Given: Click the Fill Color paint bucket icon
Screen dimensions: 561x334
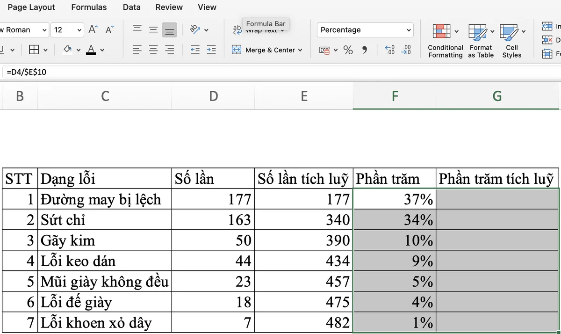Looking at the screenshot, I should 68,50.
